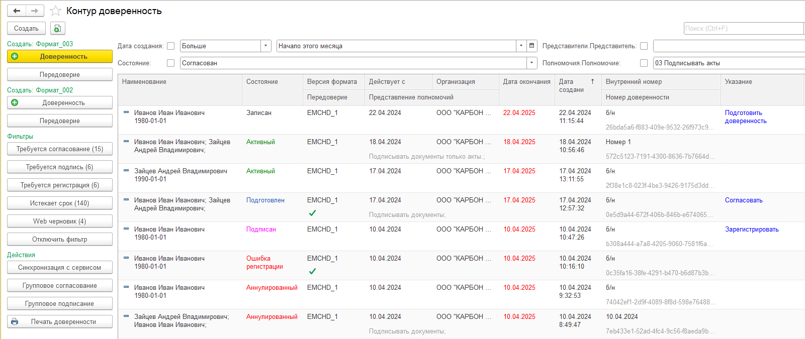Viewport: 805px width, 339px height.
Task: Go back with the left arrow button
Action: 17,11
